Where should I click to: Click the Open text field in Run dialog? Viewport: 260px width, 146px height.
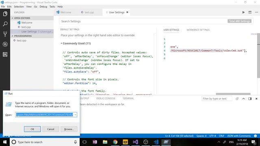coord(44,115)
